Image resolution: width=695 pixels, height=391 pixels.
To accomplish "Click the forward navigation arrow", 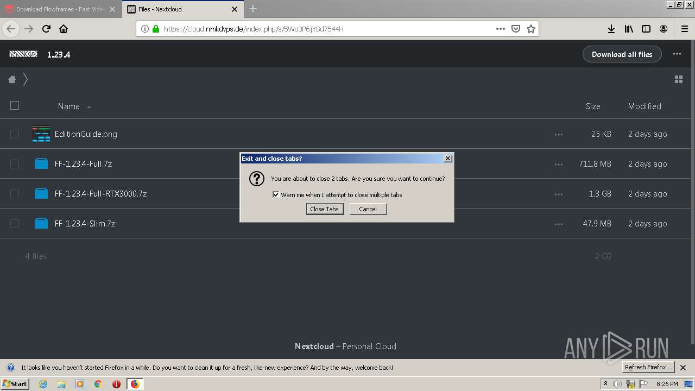I will 29,29.
